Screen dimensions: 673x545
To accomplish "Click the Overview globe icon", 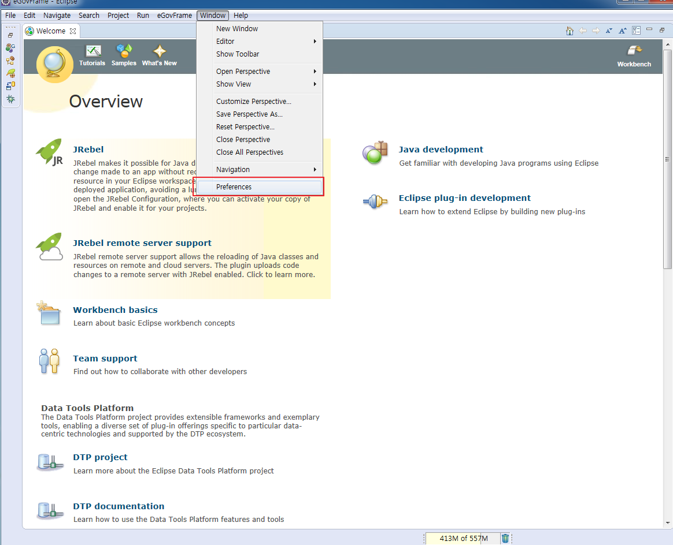I will [x=55, y=64].
